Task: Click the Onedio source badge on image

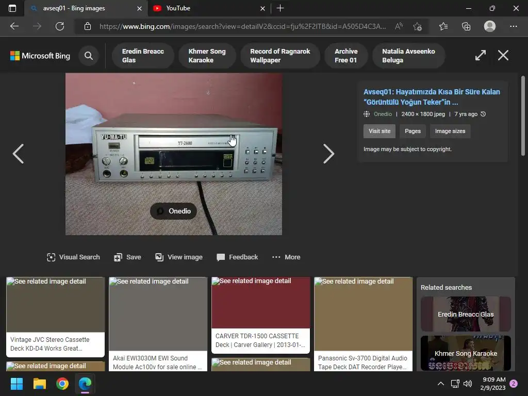Action: tap(173, 211)
